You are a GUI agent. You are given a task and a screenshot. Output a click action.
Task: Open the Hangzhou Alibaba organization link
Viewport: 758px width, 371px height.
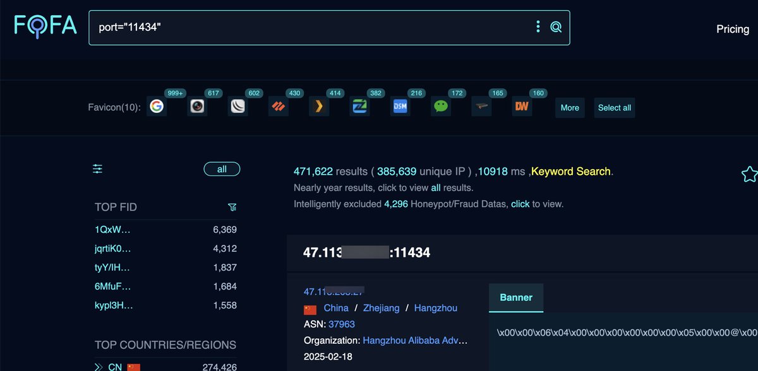(416, 340)
